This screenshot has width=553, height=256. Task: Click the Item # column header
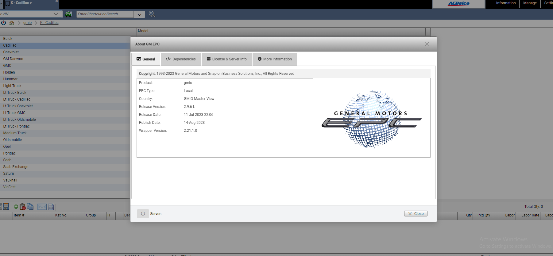[33, 216]
